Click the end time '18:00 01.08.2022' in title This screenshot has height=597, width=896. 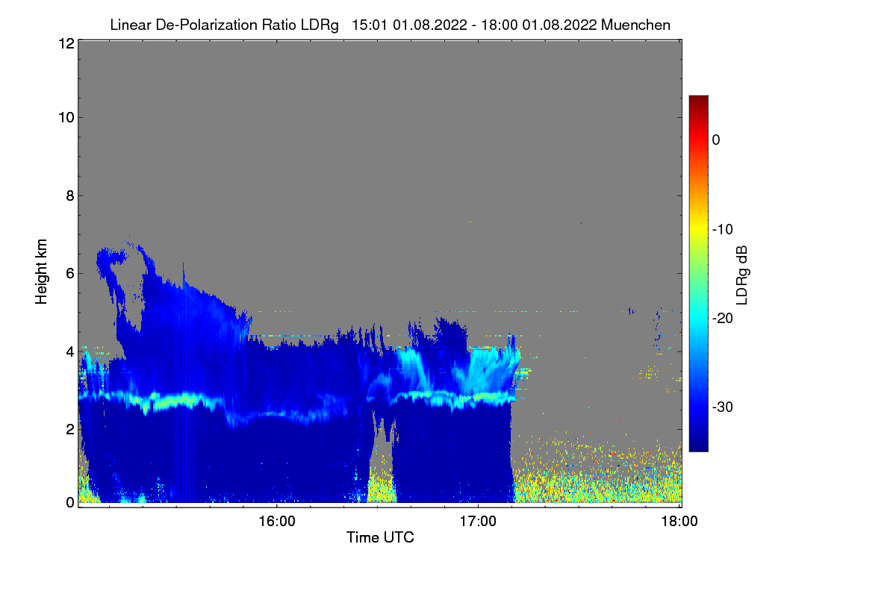(x=538, y=25)
